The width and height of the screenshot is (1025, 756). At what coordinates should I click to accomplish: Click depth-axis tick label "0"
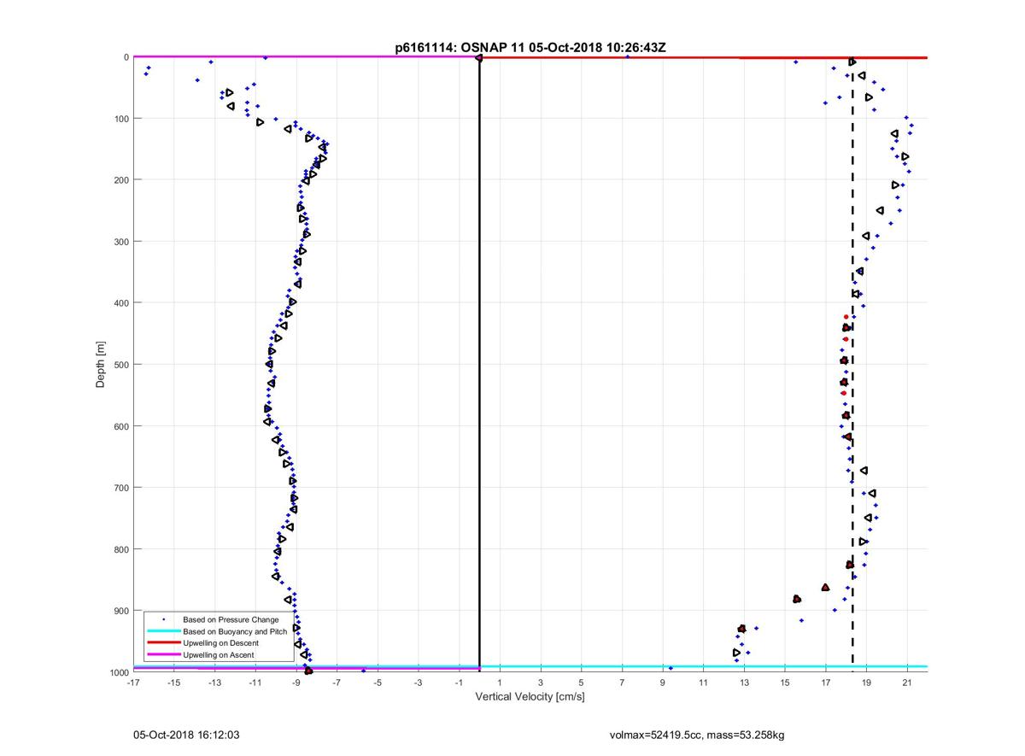pyautogui.click(x=126, y=57)
